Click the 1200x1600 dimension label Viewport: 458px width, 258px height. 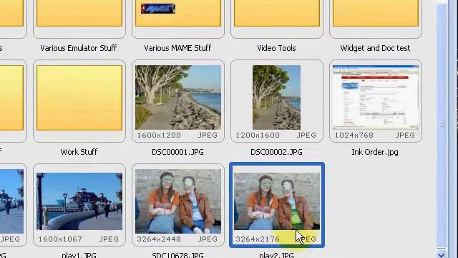click(x=258, y=135)
